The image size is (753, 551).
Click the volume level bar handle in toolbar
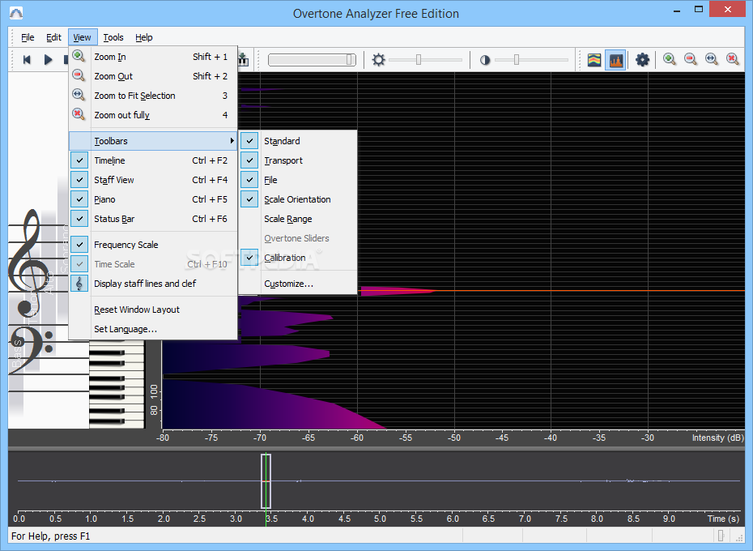350,60
